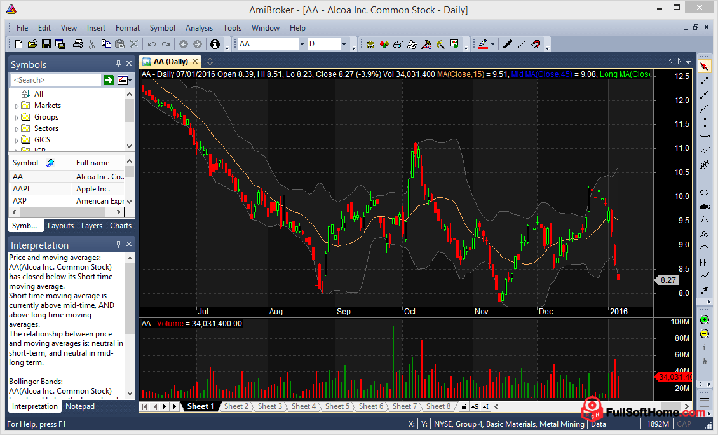Click the Symbol column header
Screen dimensions: 718x435
[40, 163]
